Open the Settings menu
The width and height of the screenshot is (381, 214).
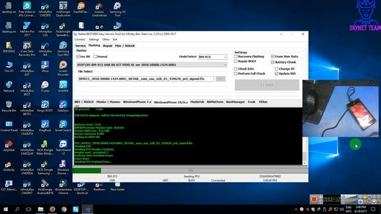click(x=94, y=39)
